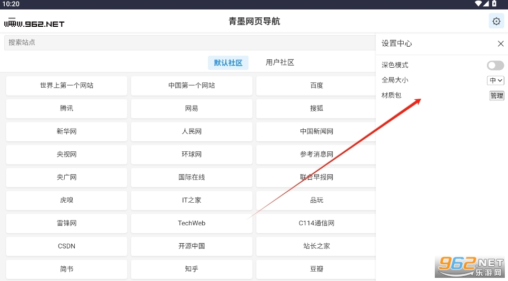Viewport: 508px width, 281px height.
Task: Switch to 默认社区 tab
Action: click(228, 63)
